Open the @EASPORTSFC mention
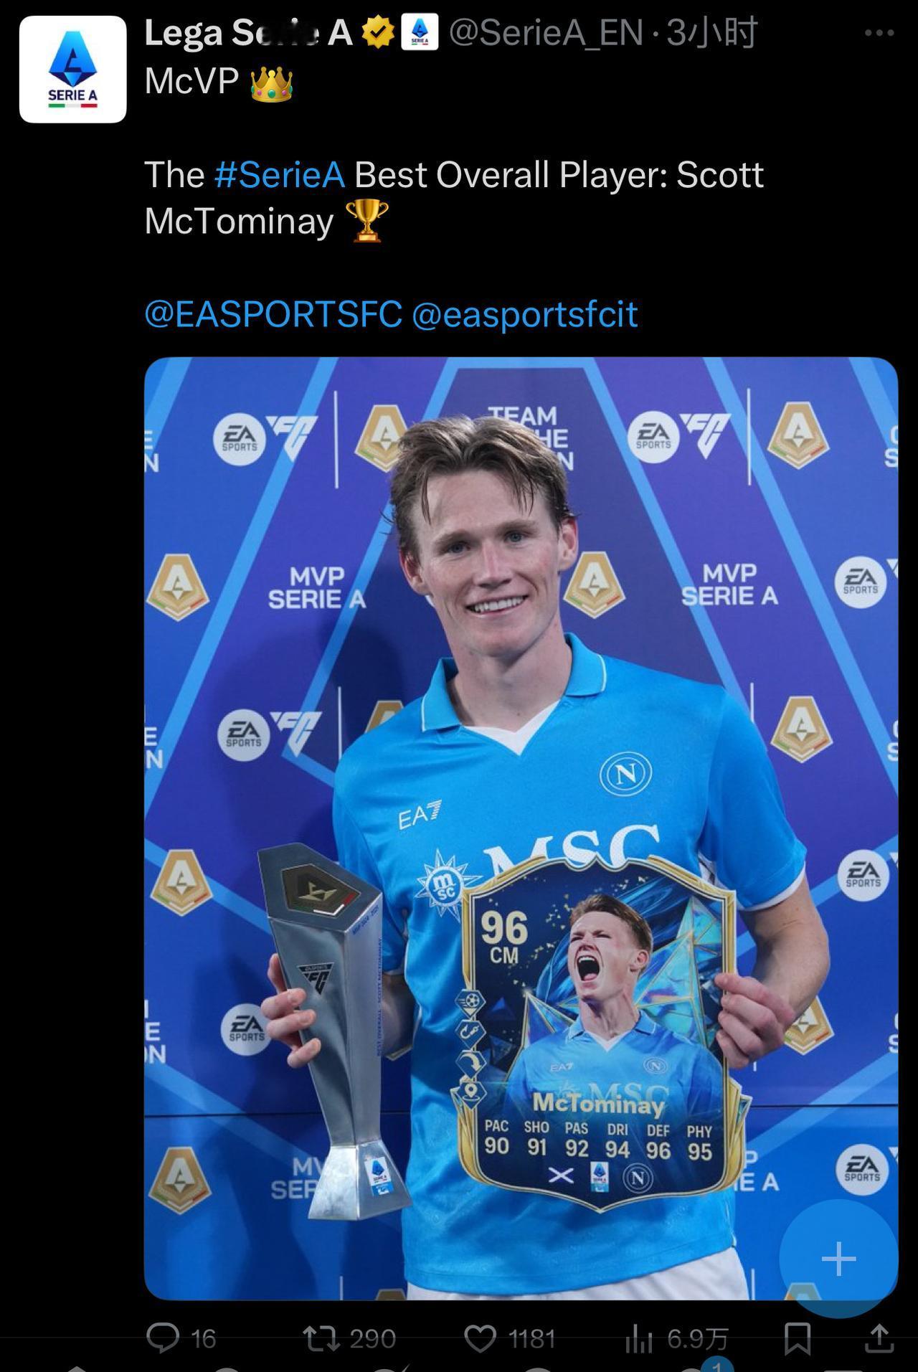Screen dimensions: 918x1372 click(x=273, y=314)
